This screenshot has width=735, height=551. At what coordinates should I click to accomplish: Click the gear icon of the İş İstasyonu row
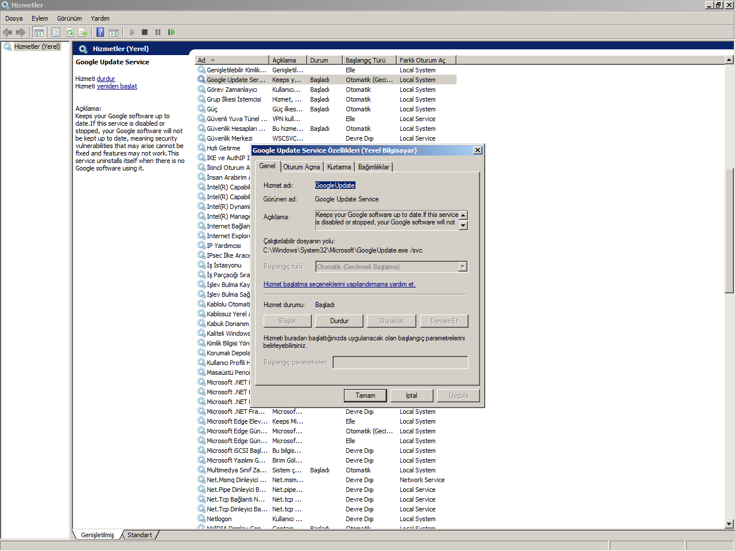click(x=202, y=265)
